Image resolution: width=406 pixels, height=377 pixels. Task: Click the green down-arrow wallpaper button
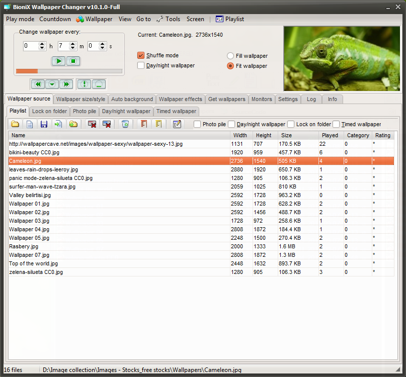[52, 84]
